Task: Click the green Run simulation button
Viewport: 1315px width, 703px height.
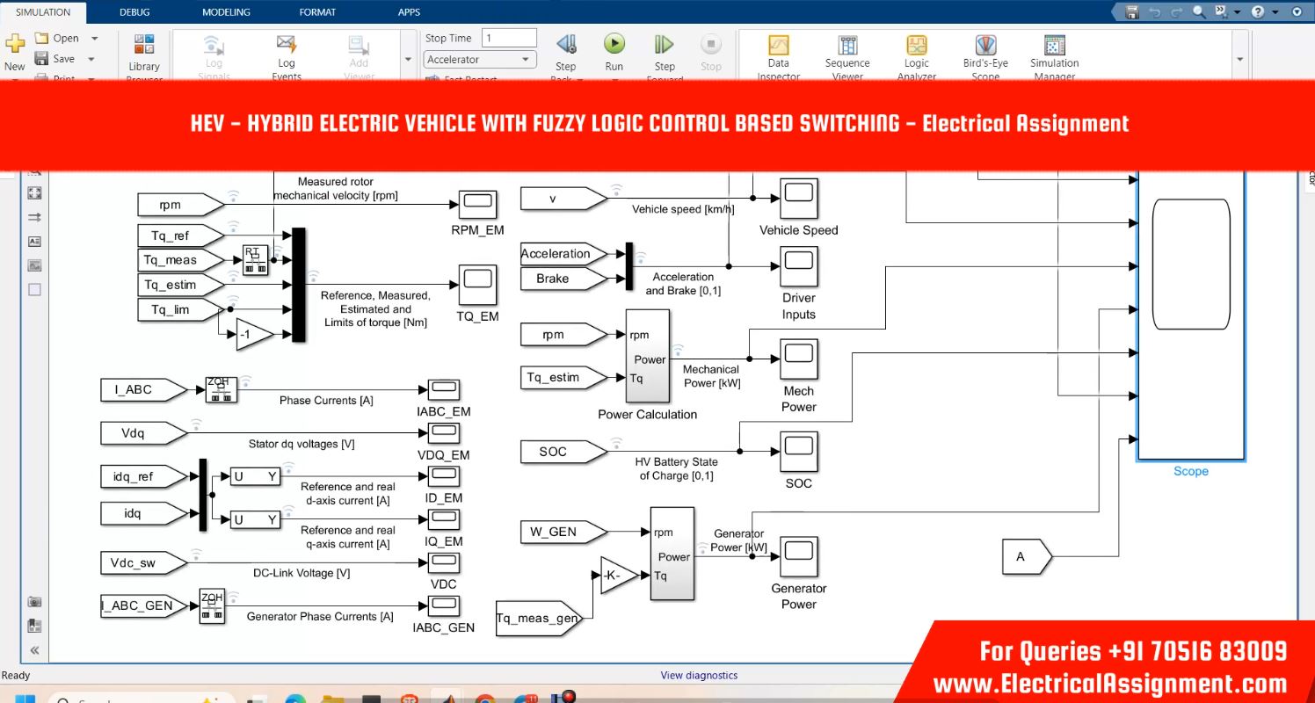Action: [x=614, y=44]
